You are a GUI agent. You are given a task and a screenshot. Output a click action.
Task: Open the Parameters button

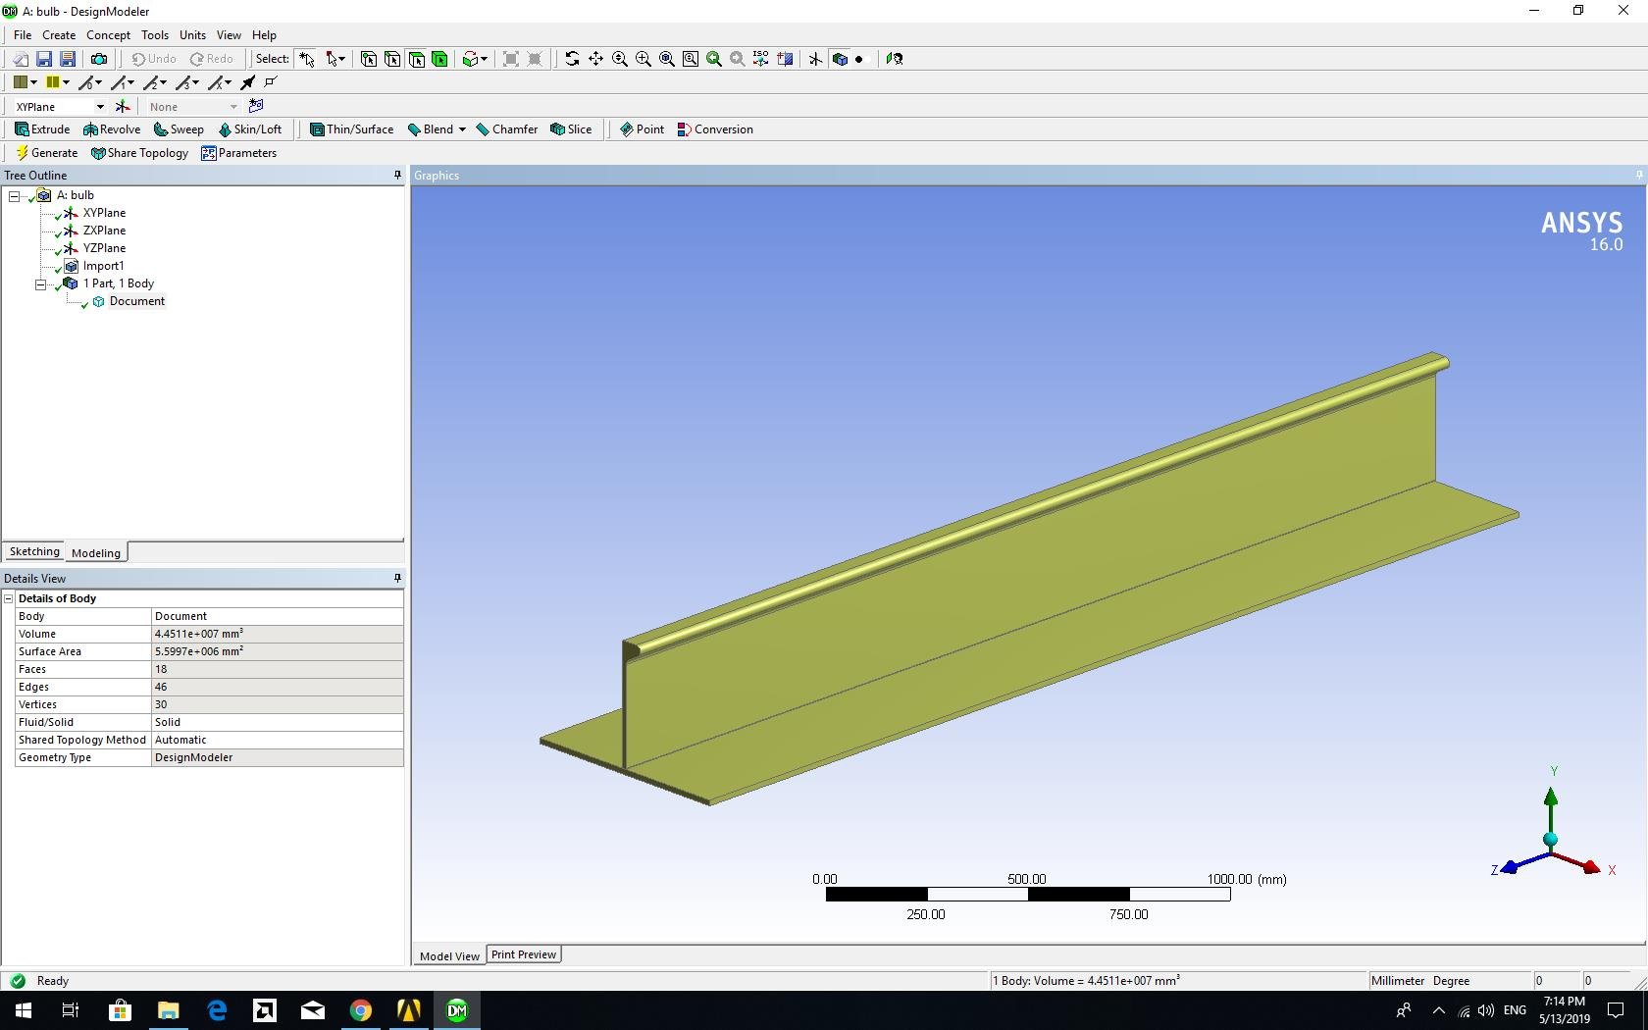238,153
